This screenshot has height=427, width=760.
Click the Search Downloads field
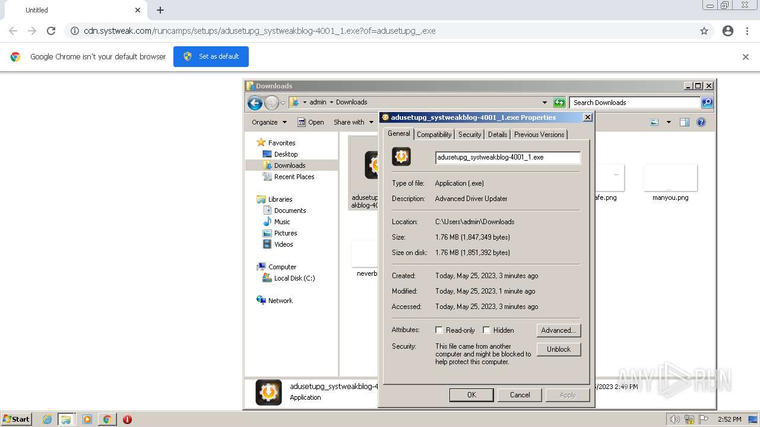click(x=635, y=103)
